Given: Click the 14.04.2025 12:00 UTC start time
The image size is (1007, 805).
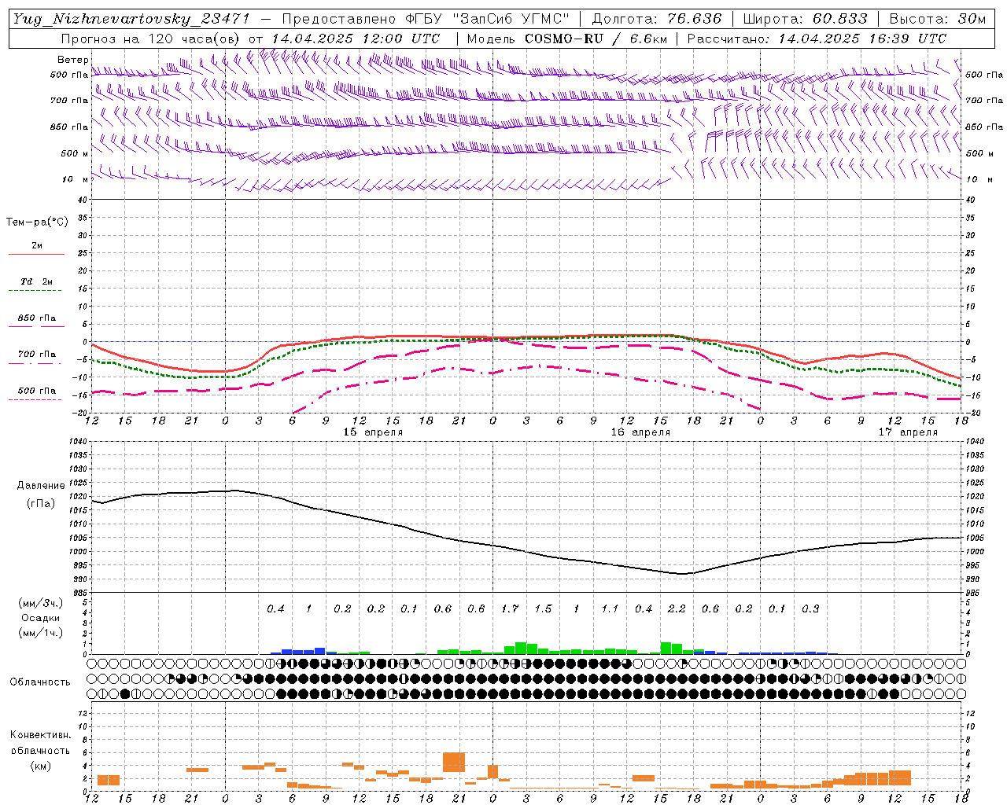Looking at the screenshot, I should (356, 39).
